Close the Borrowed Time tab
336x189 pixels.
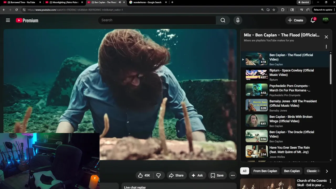(x=40, y=2)
